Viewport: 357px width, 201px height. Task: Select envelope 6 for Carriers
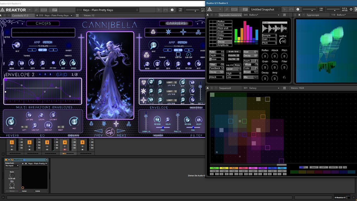pos(189,50)
